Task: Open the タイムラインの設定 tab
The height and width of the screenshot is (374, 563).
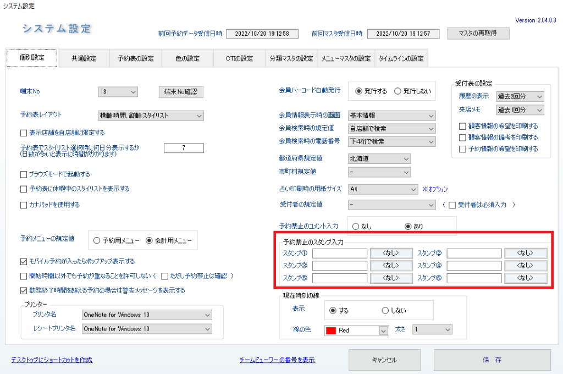Action: [401, 59]
